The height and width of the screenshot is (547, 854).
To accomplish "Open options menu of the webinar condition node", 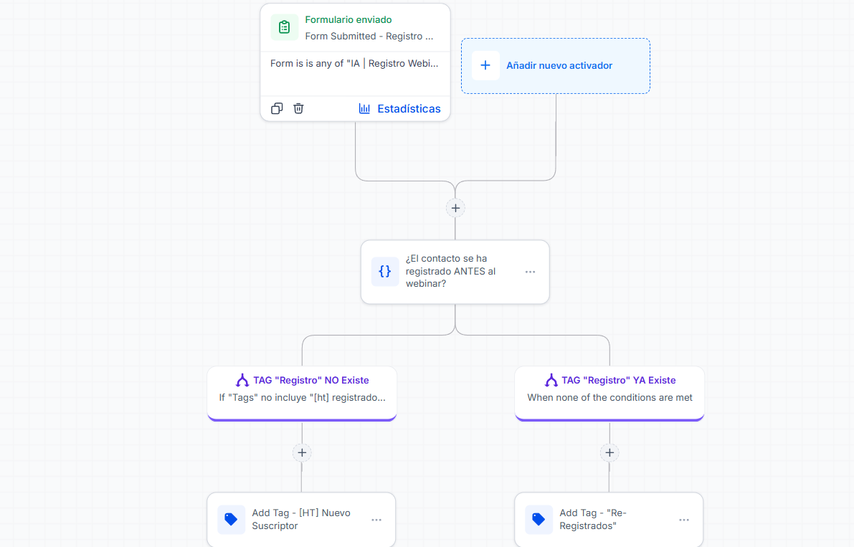I will (530, 272).
